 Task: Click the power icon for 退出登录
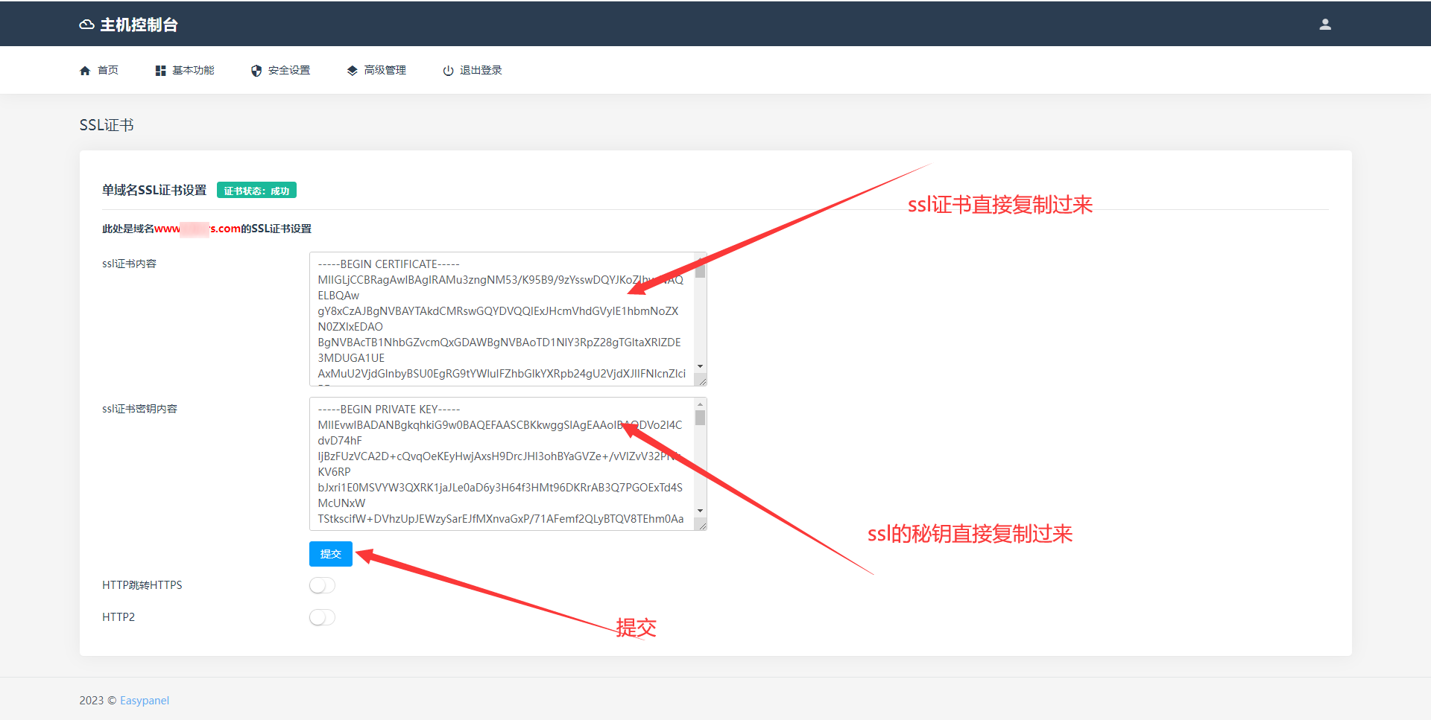(x=448, y=71)
